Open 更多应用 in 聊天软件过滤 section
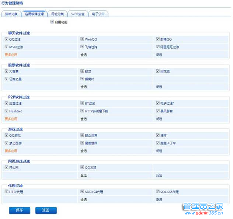 click(11, 55)
